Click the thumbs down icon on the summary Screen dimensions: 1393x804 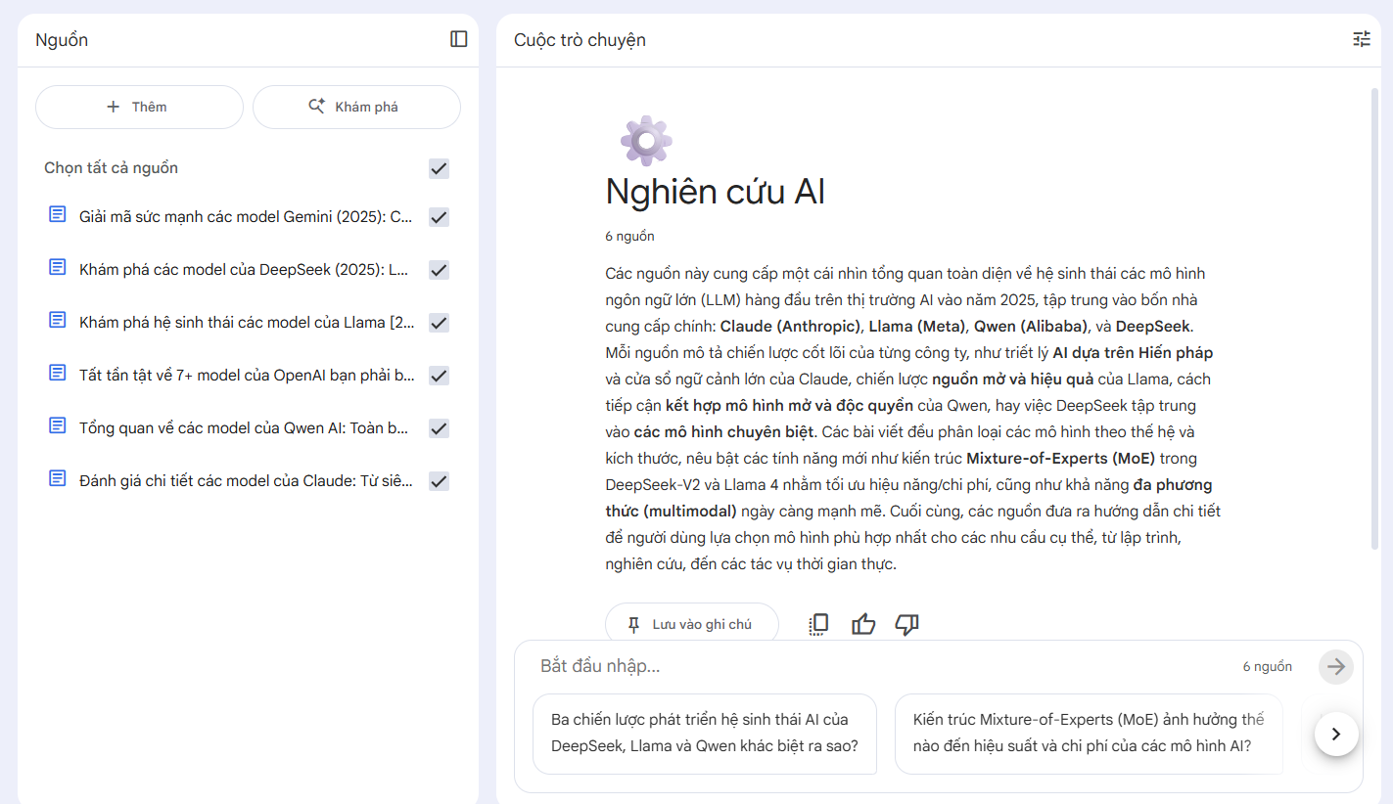click(x=905, y=623)
